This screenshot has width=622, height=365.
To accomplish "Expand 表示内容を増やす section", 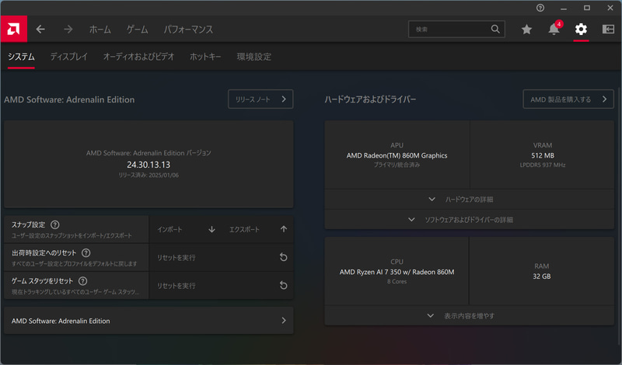I will 470,316.
